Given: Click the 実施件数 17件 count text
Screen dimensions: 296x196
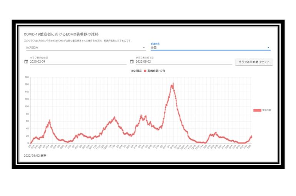Looking at the screenshot, I should click(x=156, y=71).
